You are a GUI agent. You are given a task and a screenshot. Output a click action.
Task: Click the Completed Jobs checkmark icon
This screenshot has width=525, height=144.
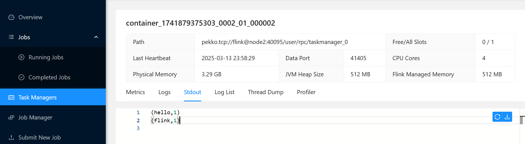click(x=21, y=77)
